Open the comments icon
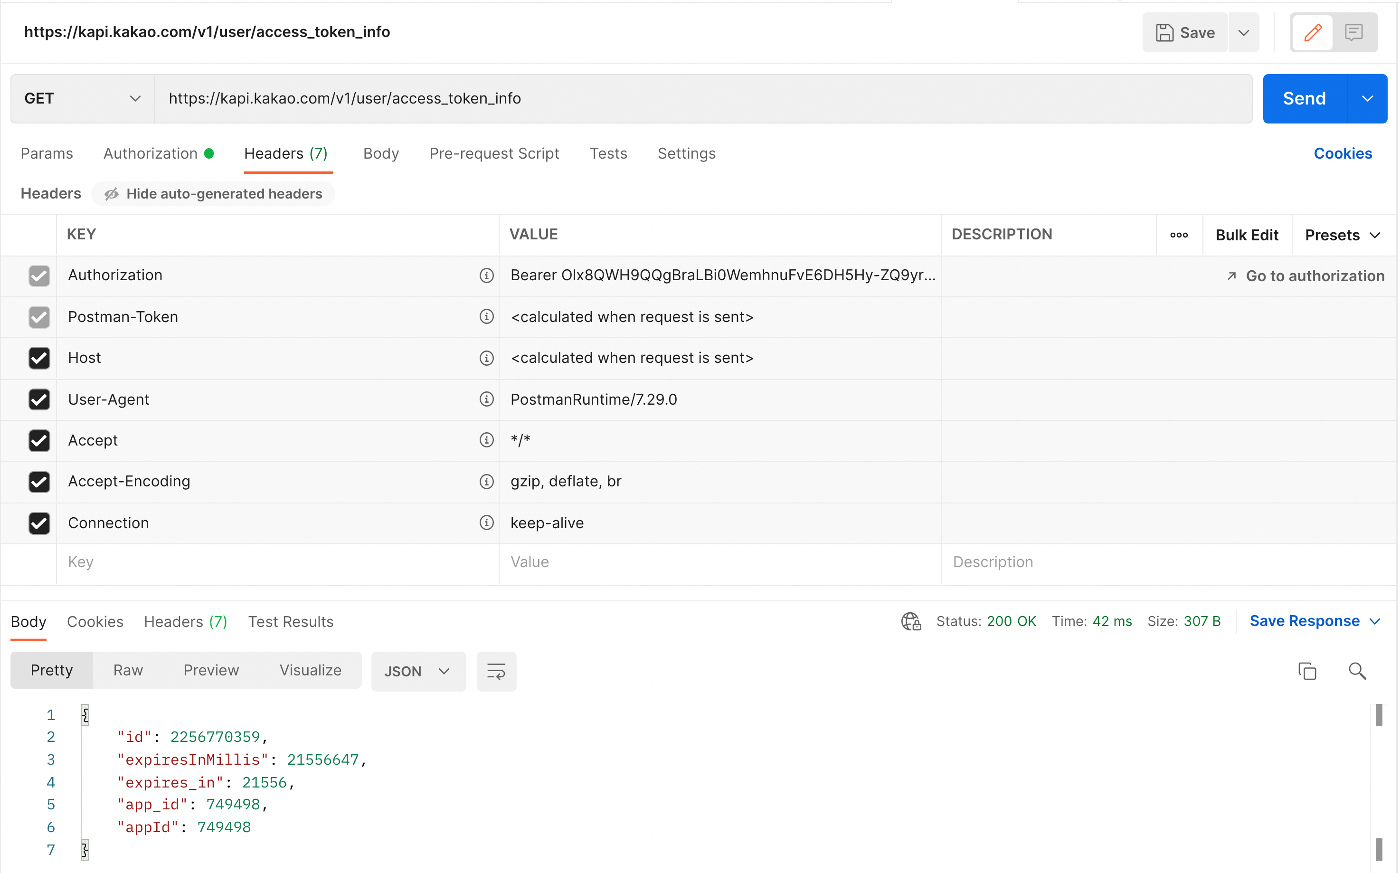The height and width of the screenshot is (873, 1400). [x=1353, y=32]
